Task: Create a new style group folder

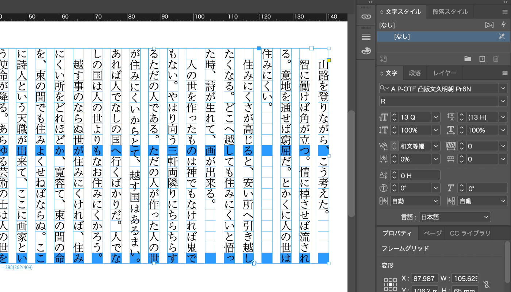Action: [468, 59]
